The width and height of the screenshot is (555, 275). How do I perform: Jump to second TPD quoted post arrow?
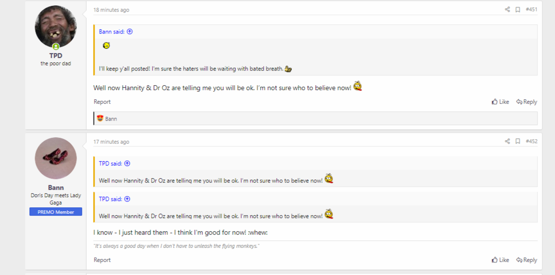click(127, 199)
